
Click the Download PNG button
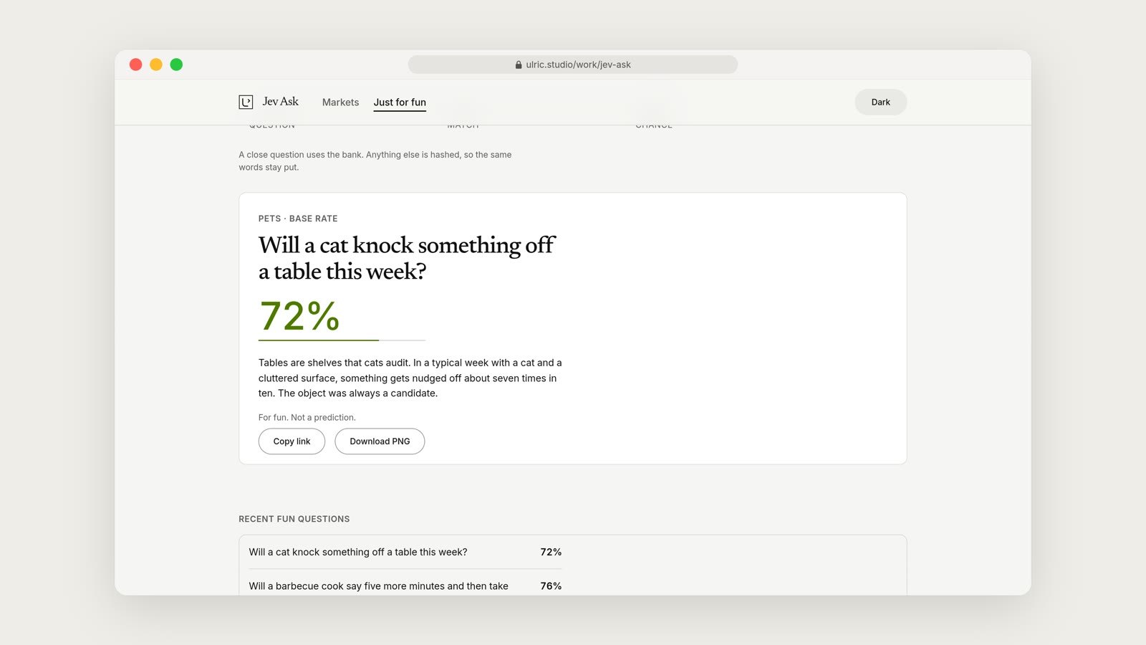pos(380,441)
